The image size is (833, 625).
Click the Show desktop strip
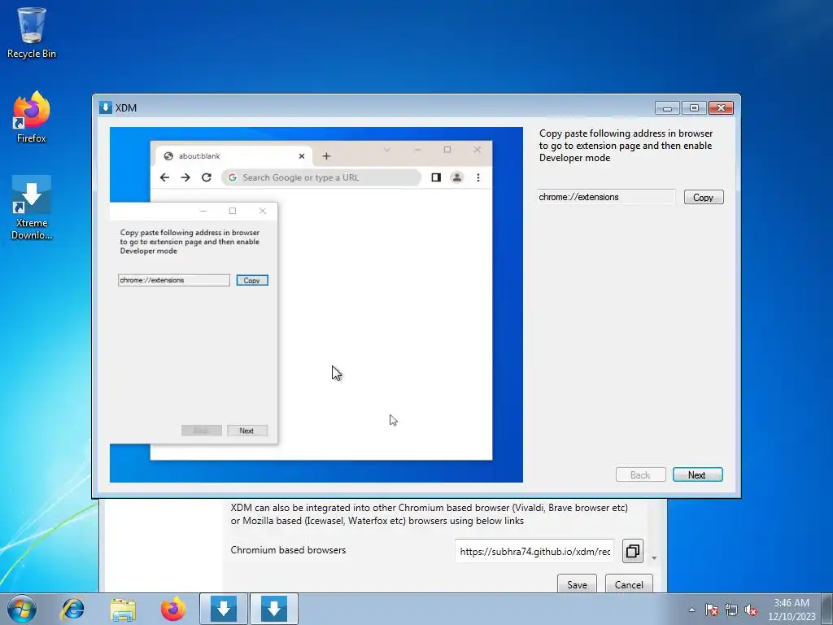pyautogui.click(x=829, y=609)
